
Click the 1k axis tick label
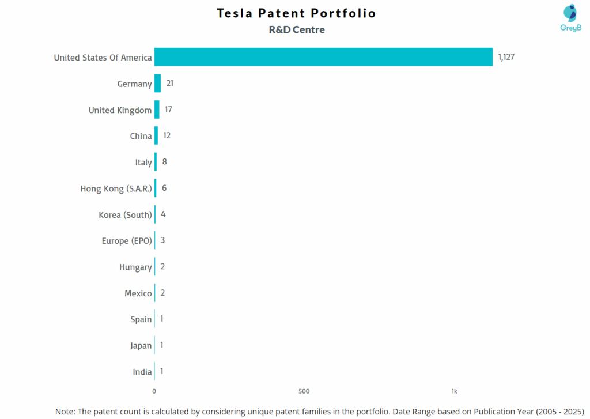(x=454, y=392)
